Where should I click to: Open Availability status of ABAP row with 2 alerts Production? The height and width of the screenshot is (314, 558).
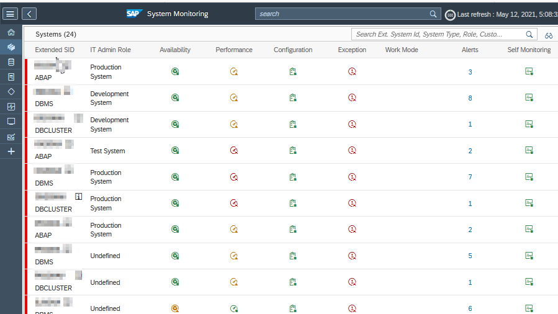[x=175, y=230]
